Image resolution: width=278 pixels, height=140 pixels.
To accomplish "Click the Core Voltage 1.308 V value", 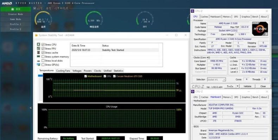I will click(242, 34).
